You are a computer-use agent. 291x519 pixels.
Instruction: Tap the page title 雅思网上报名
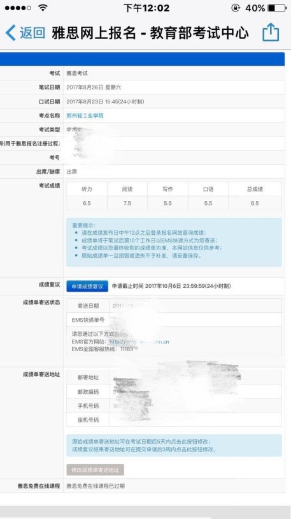click(94, 33)
